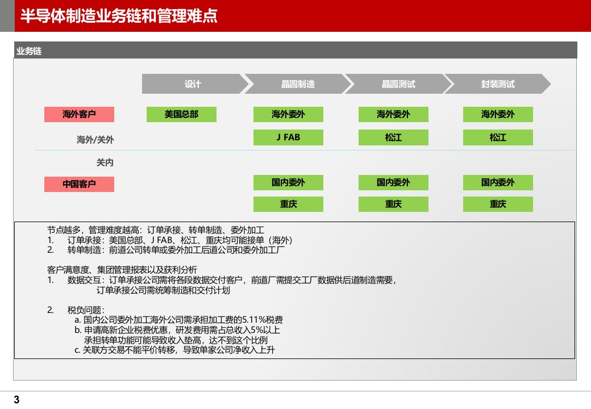
Task: Click the 封装测试 process arrow
Action: [497, 84]
